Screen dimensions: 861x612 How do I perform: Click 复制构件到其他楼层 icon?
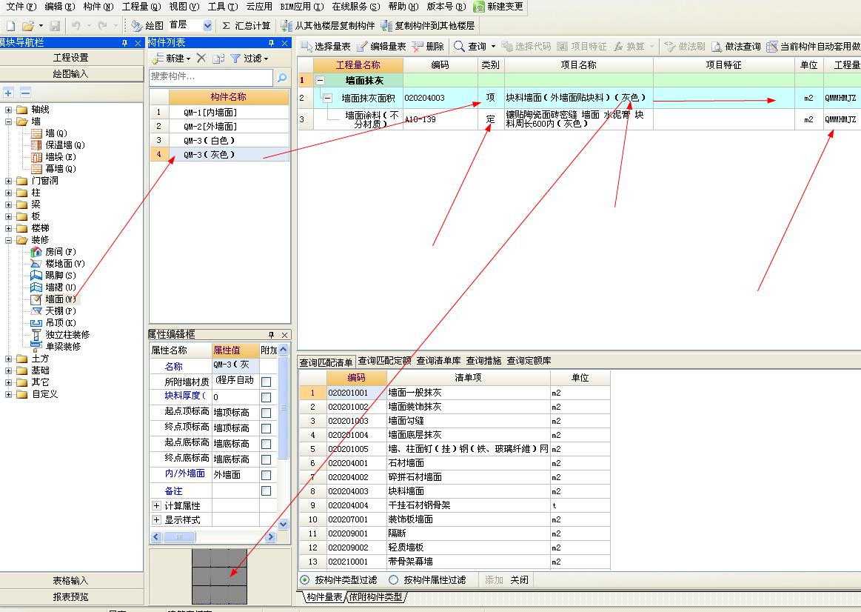click(x=386, y=26)
